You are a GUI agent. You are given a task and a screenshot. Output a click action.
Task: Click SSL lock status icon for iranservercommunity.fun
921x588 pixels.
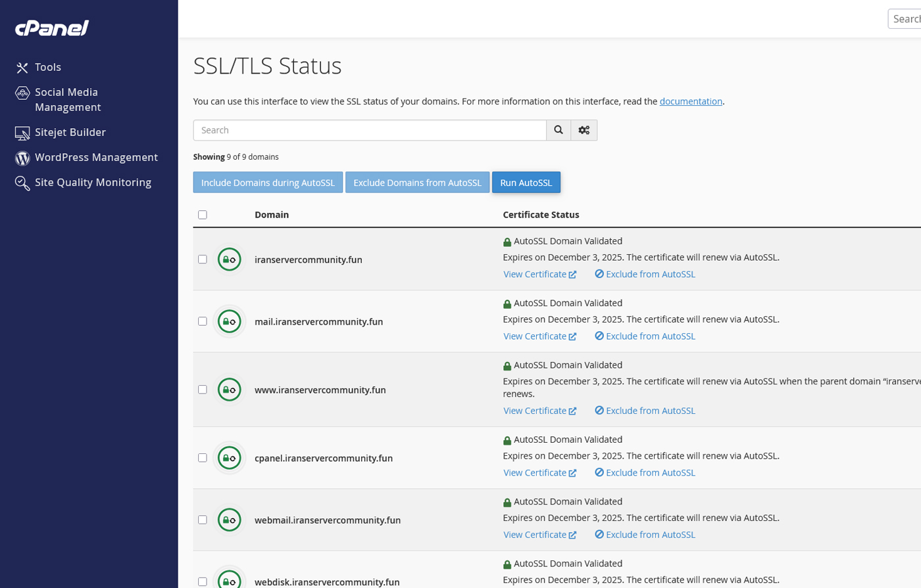coord(229,260)
